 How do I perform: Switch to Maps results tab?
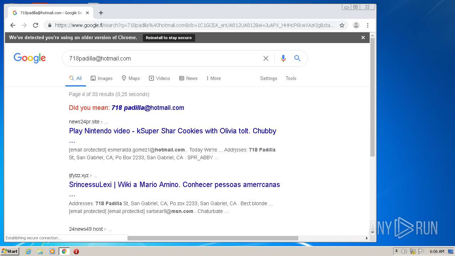click(x=131, y=78)
